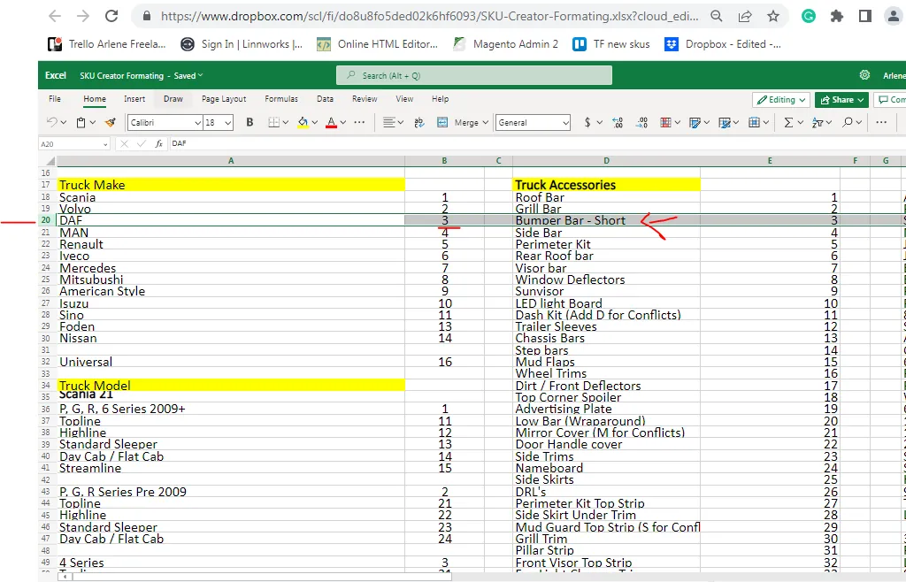Apply yellow fill color bucket
906x582 pixels.
(303, 122)
